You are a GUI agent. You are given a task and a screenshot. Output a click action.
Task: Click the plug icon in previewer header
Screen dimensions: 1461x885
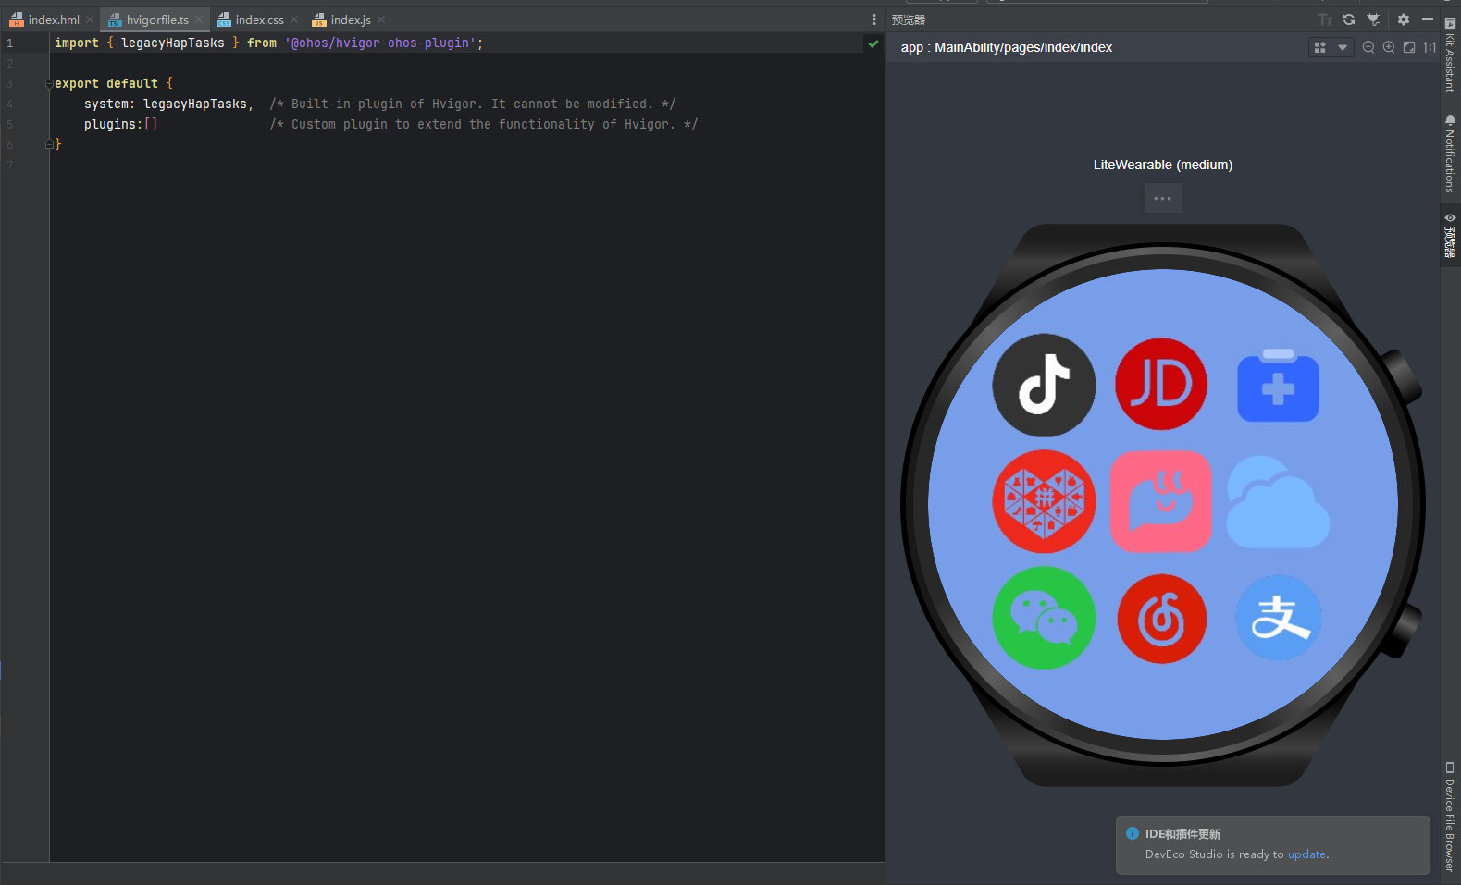pos(1374,19)
